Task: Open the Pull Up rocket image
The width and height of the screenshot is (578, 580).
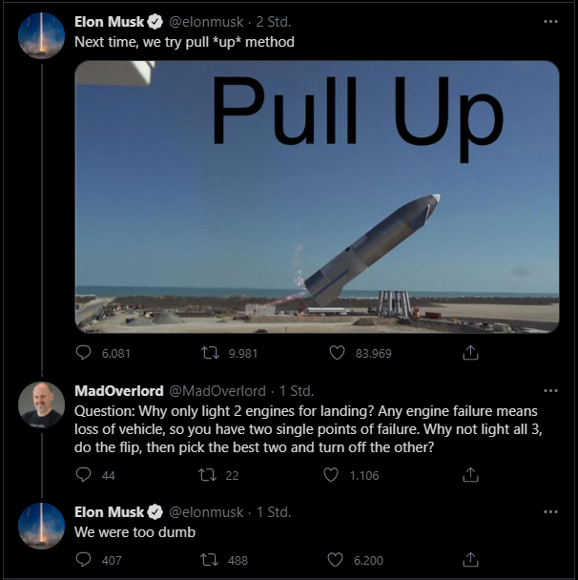Action: 317,196
